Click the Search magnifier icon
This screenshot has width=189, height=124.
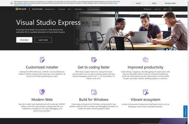(160, 9)
